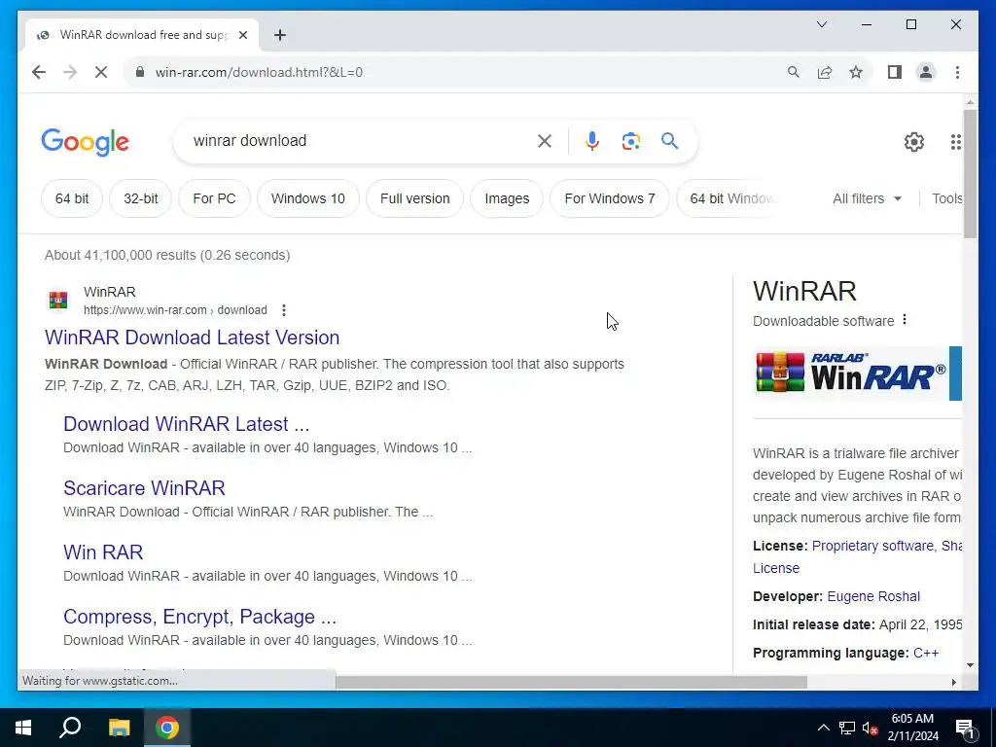Open a new browser tab

(x=279, y=35)
